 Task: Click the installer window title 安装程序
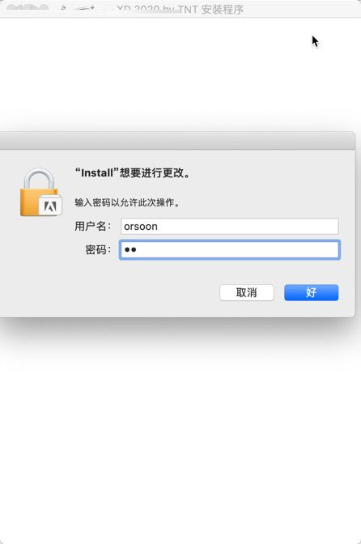[x=223, y=9]
